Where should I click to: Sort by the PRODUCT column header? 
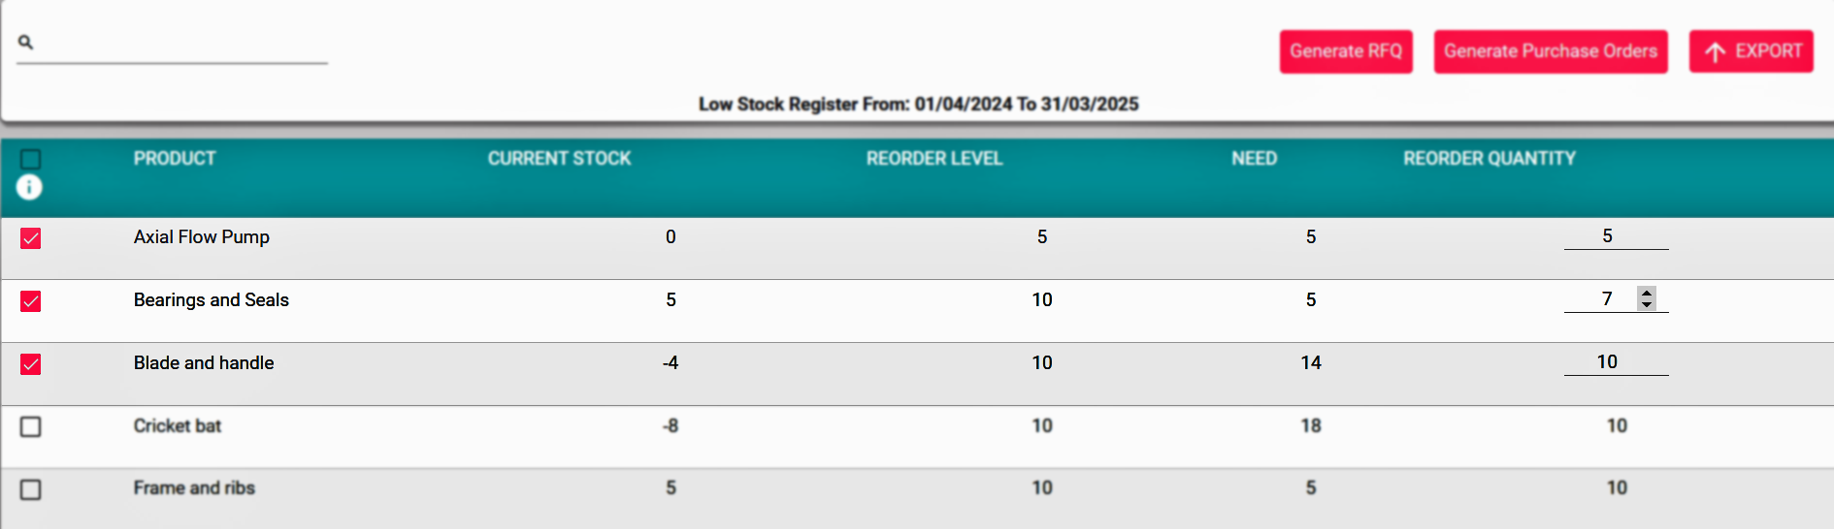point(175,158)
